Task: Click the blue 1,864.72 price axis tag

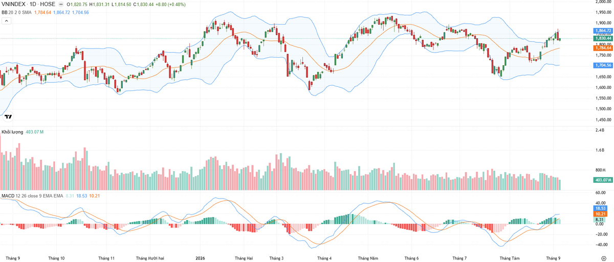Action: point(603,31)
